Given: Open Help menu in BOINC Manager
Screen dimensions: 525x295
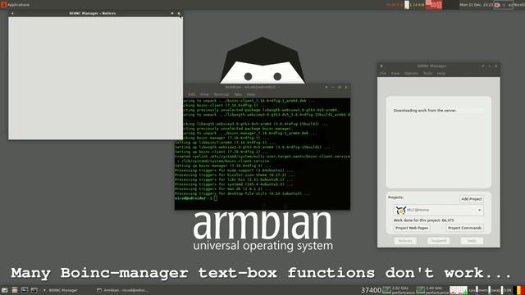Looking at the screenshot, I should pyautogui.click(x=441, y=73).
